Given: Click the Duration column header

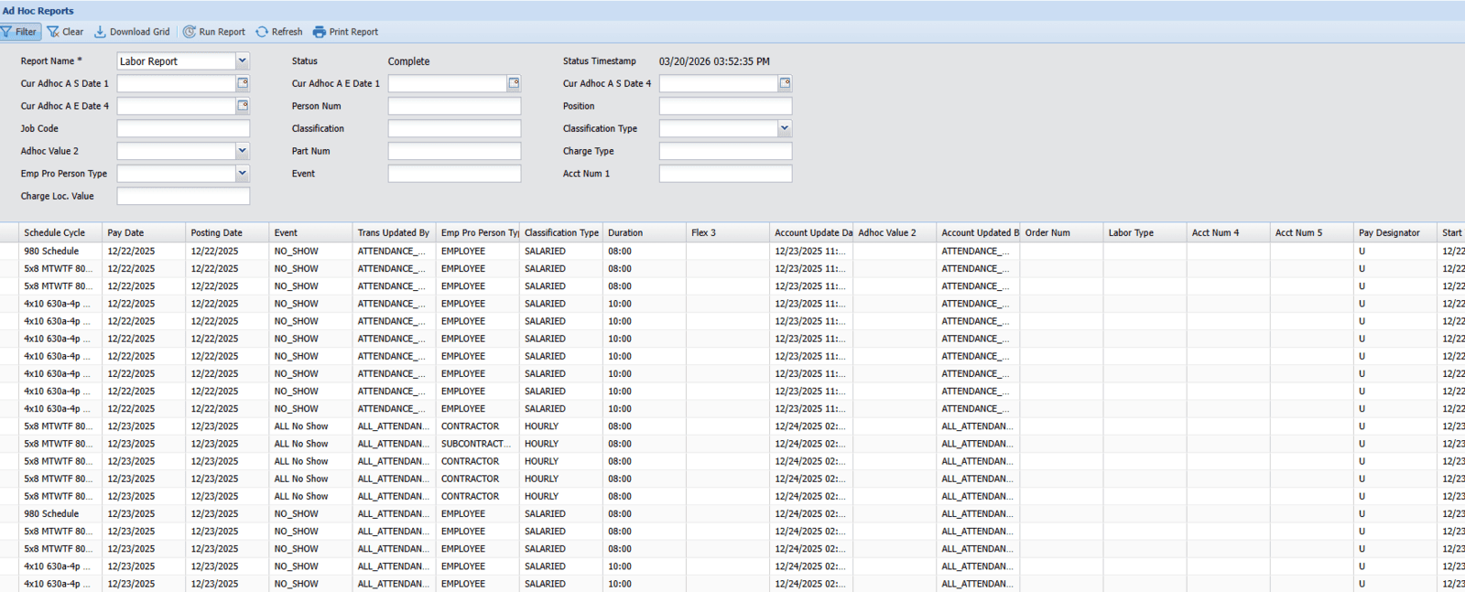Looking at the screenshot, I should click(x=625, y=233).
